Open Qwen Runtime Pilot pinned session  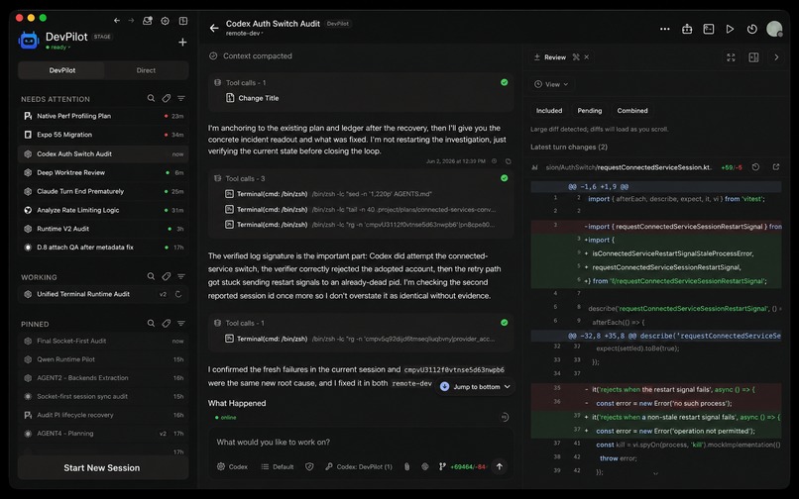click(103, 359)
